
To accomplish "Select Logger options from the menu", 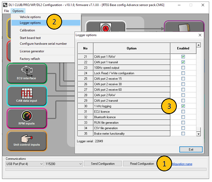I will pos(30,23).
